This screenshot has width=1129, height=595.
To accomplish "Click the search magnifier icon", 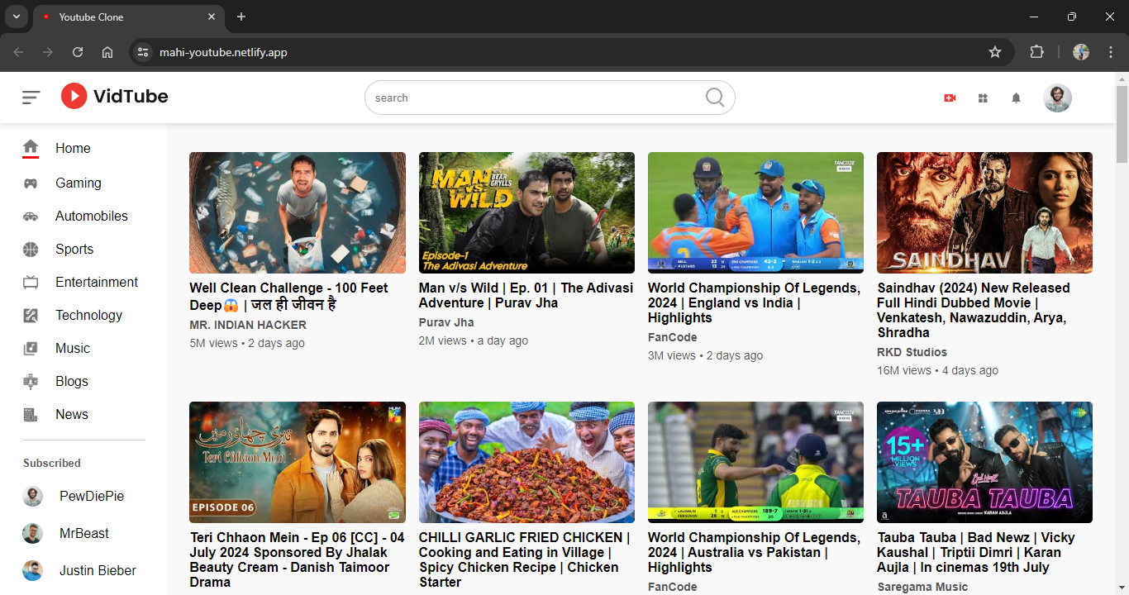I will coord(715,98).
